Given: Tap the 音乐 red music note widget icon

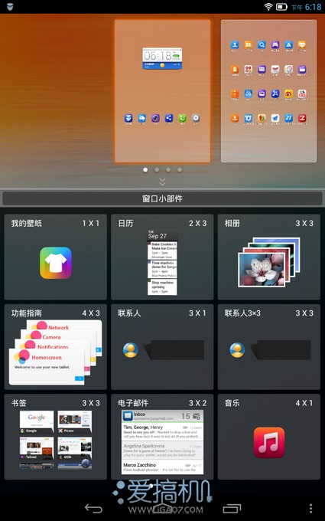Looking at the screenshot, I should (269, 443).
